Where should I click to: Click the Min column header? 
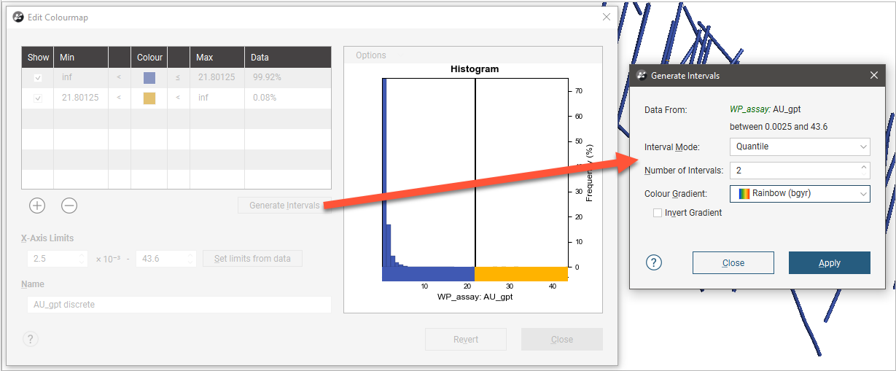(x=80, y=57)
